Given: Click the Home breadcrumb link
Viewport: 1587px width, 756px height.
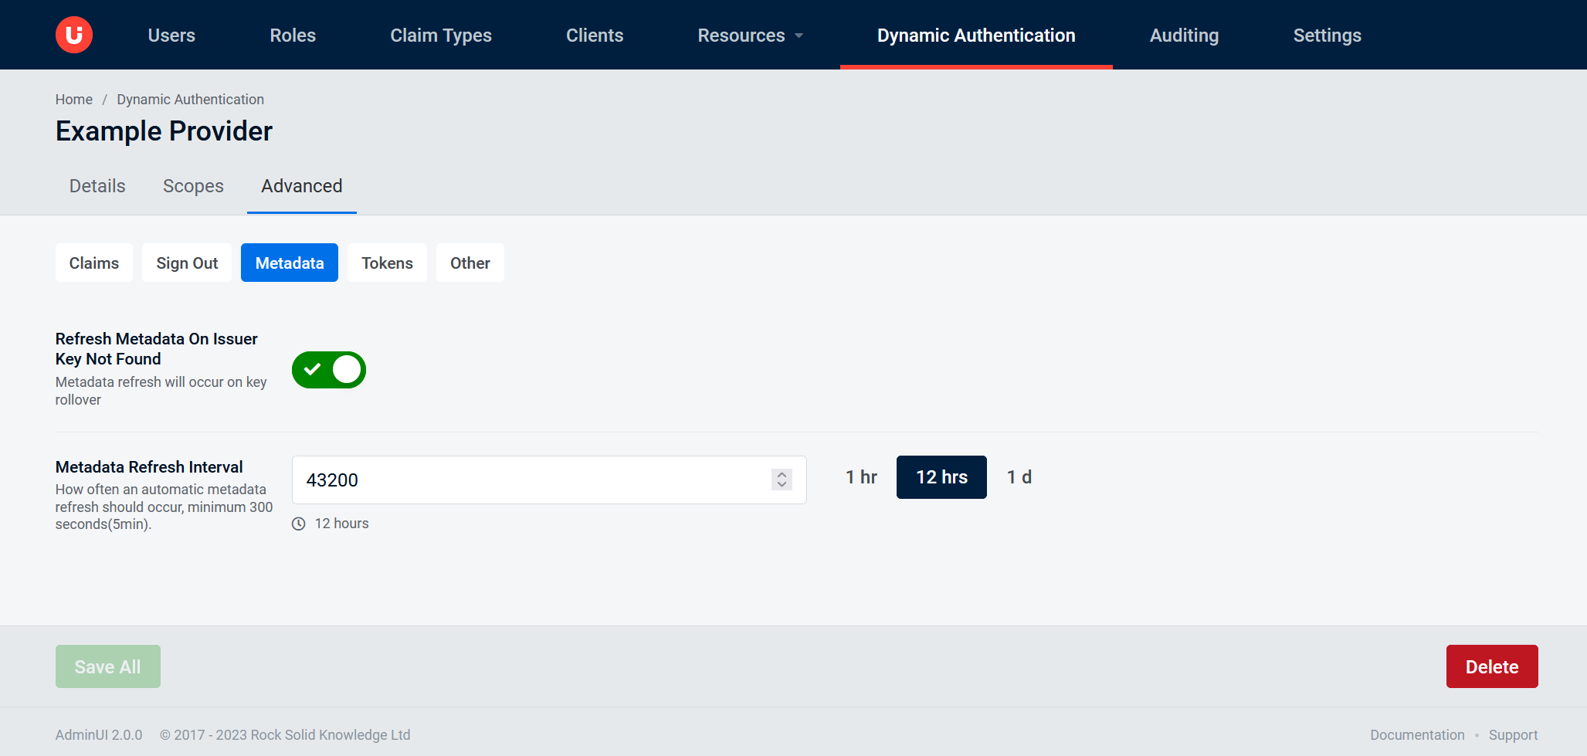Looking at the screenshot, I should 73,99.
